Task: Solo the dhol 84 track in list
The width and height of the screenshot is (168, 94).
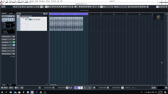Action: point(24,18)
